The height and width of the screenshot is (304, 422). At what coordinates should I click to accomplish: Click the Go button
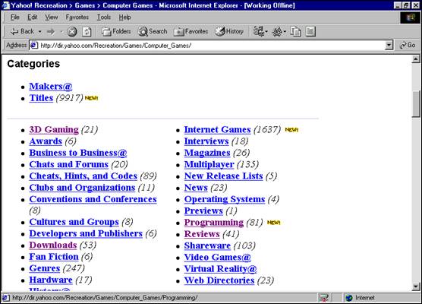[408, 45]
